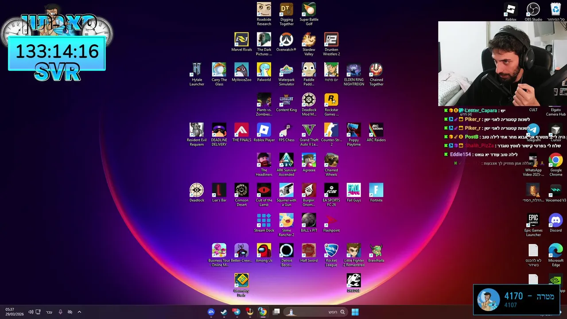Select the Brawlhalla desktop icon
Image resolution: width=567 pixels, height=319 pixels.
tap(376, 253)
